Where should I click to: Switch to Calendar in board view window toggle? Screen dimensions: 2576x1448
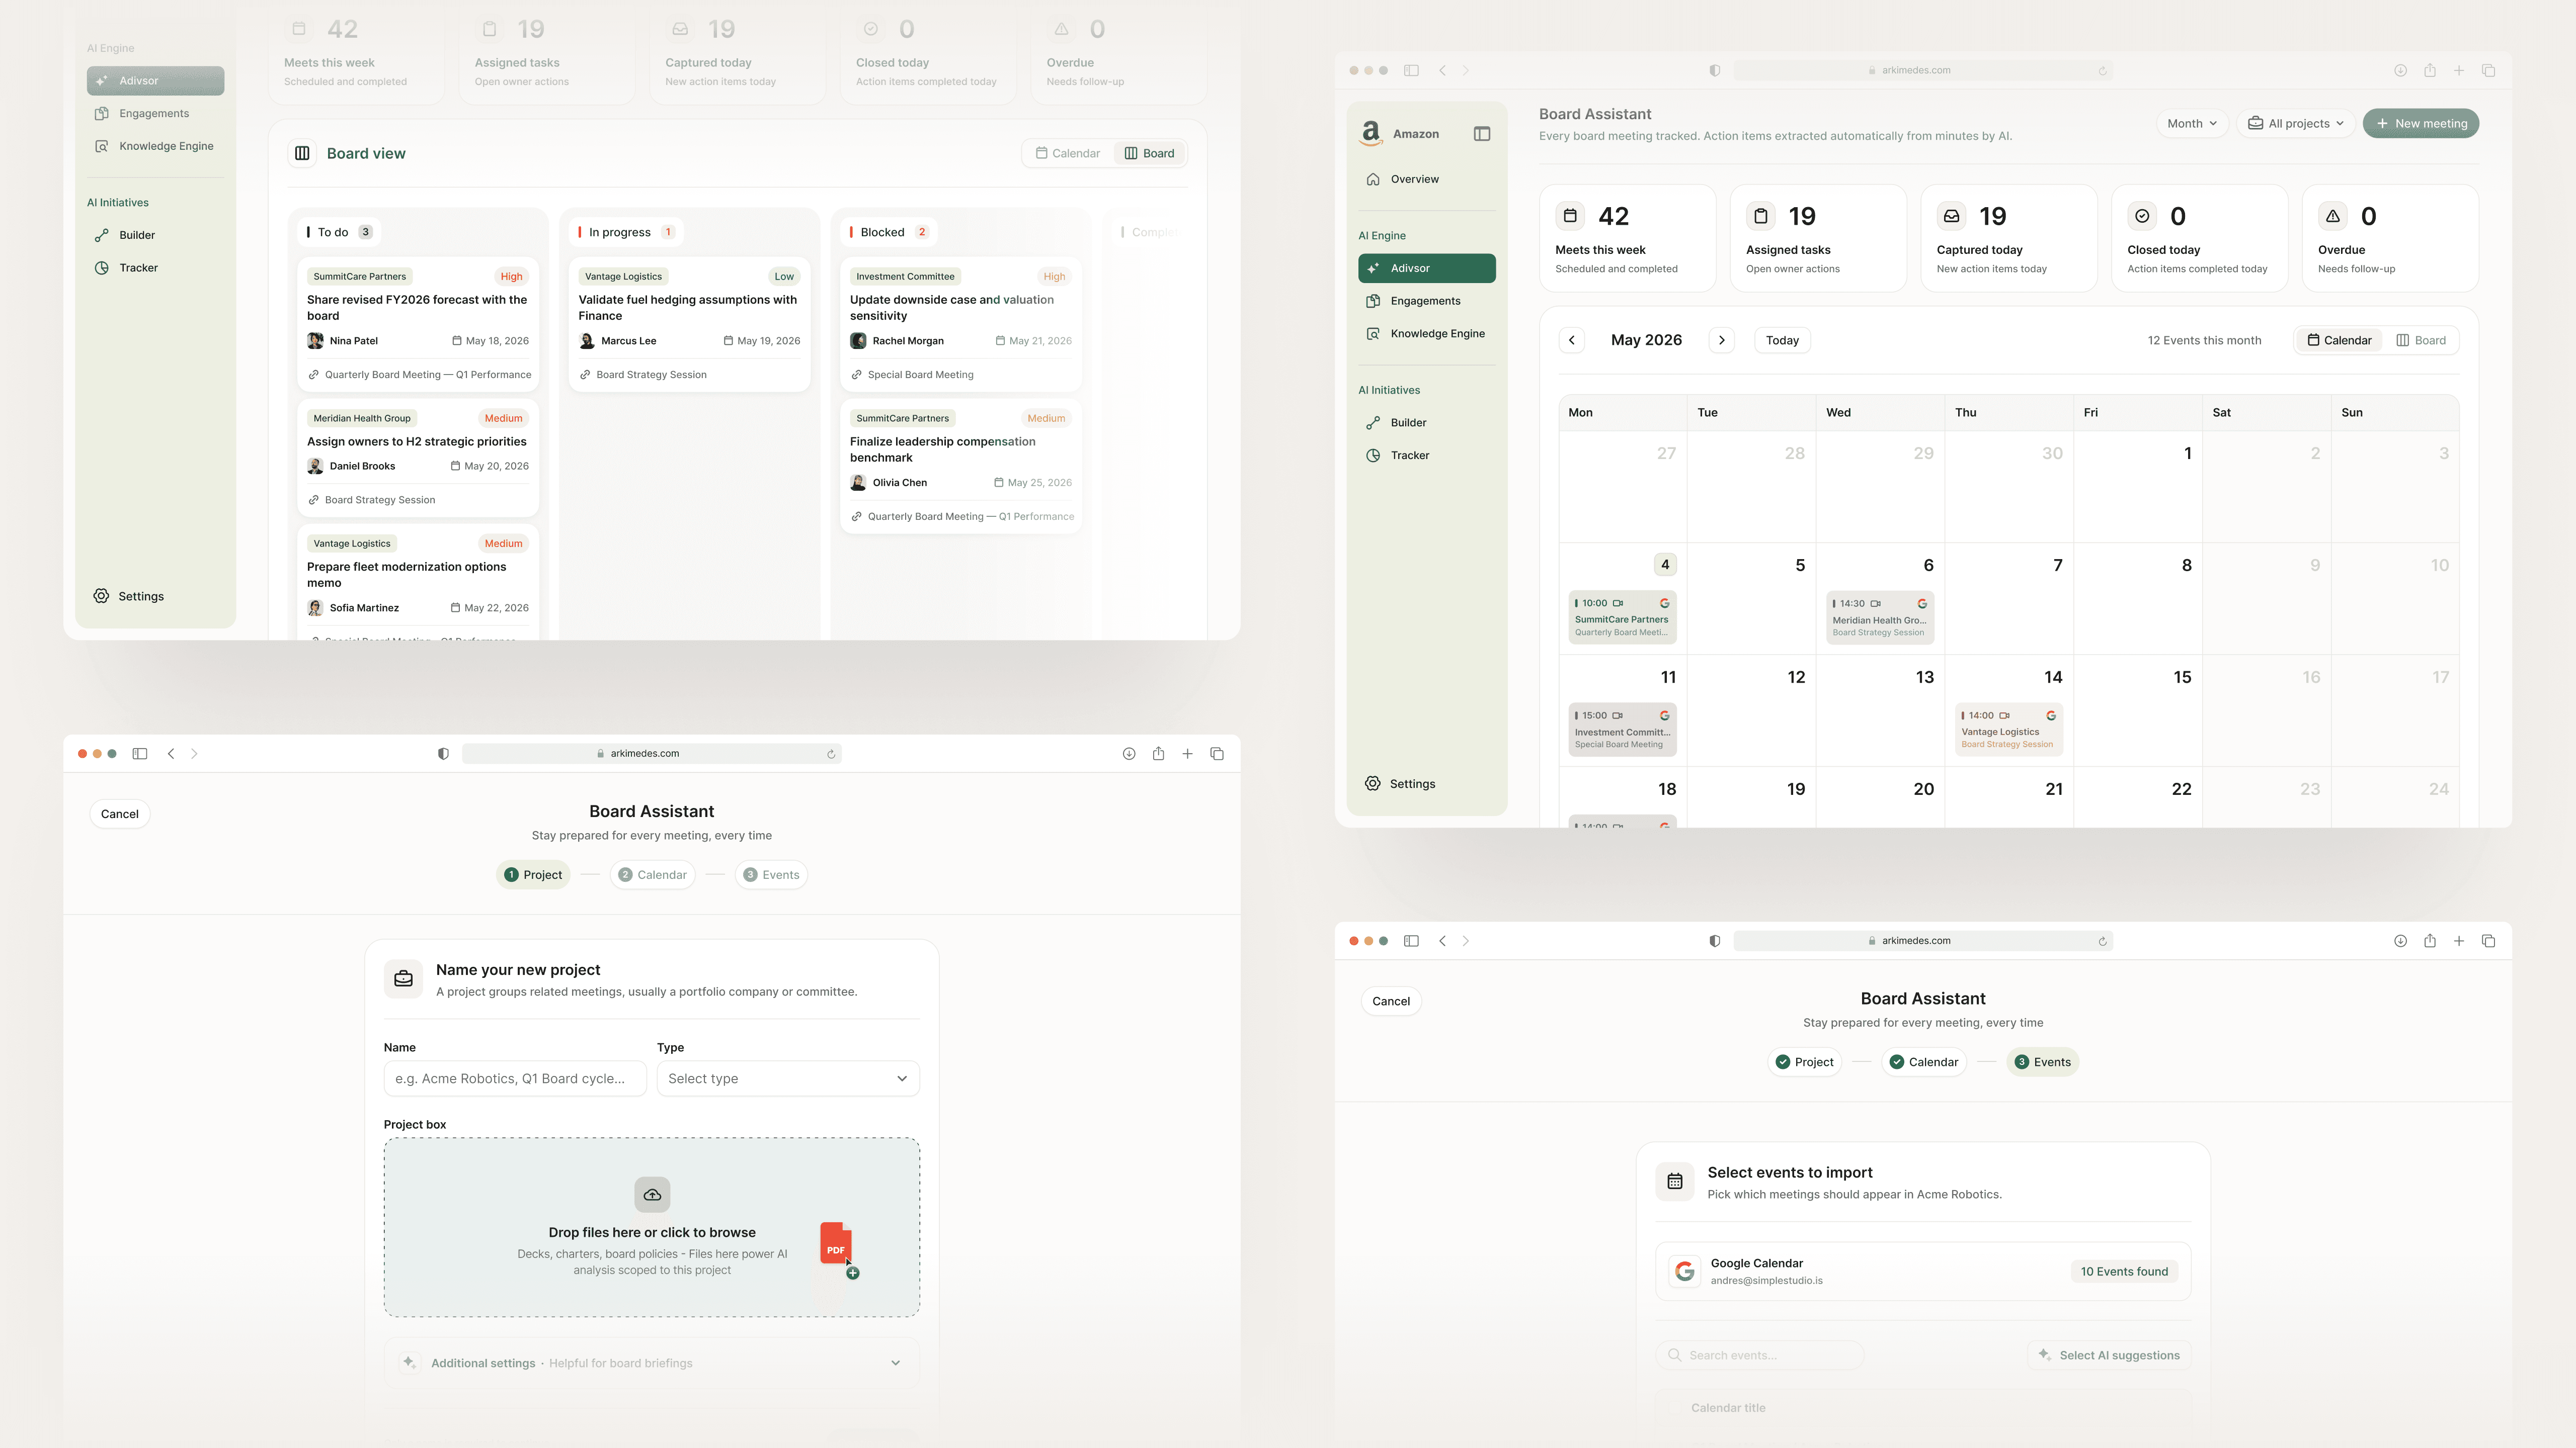click(1068, 153)
